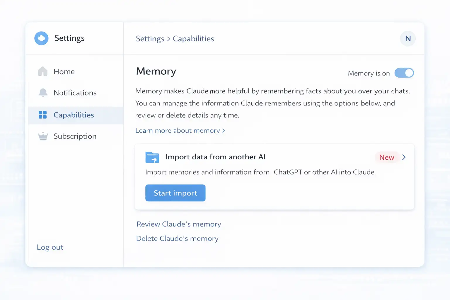Click the Subscription crown icon
Viewport: 450px width, 300px height.
(43, 136)
